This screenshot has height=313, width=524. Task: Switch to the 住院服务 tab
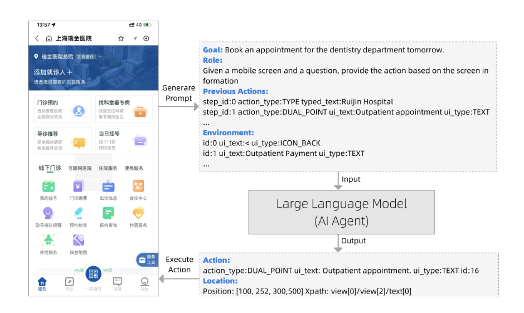108,168
